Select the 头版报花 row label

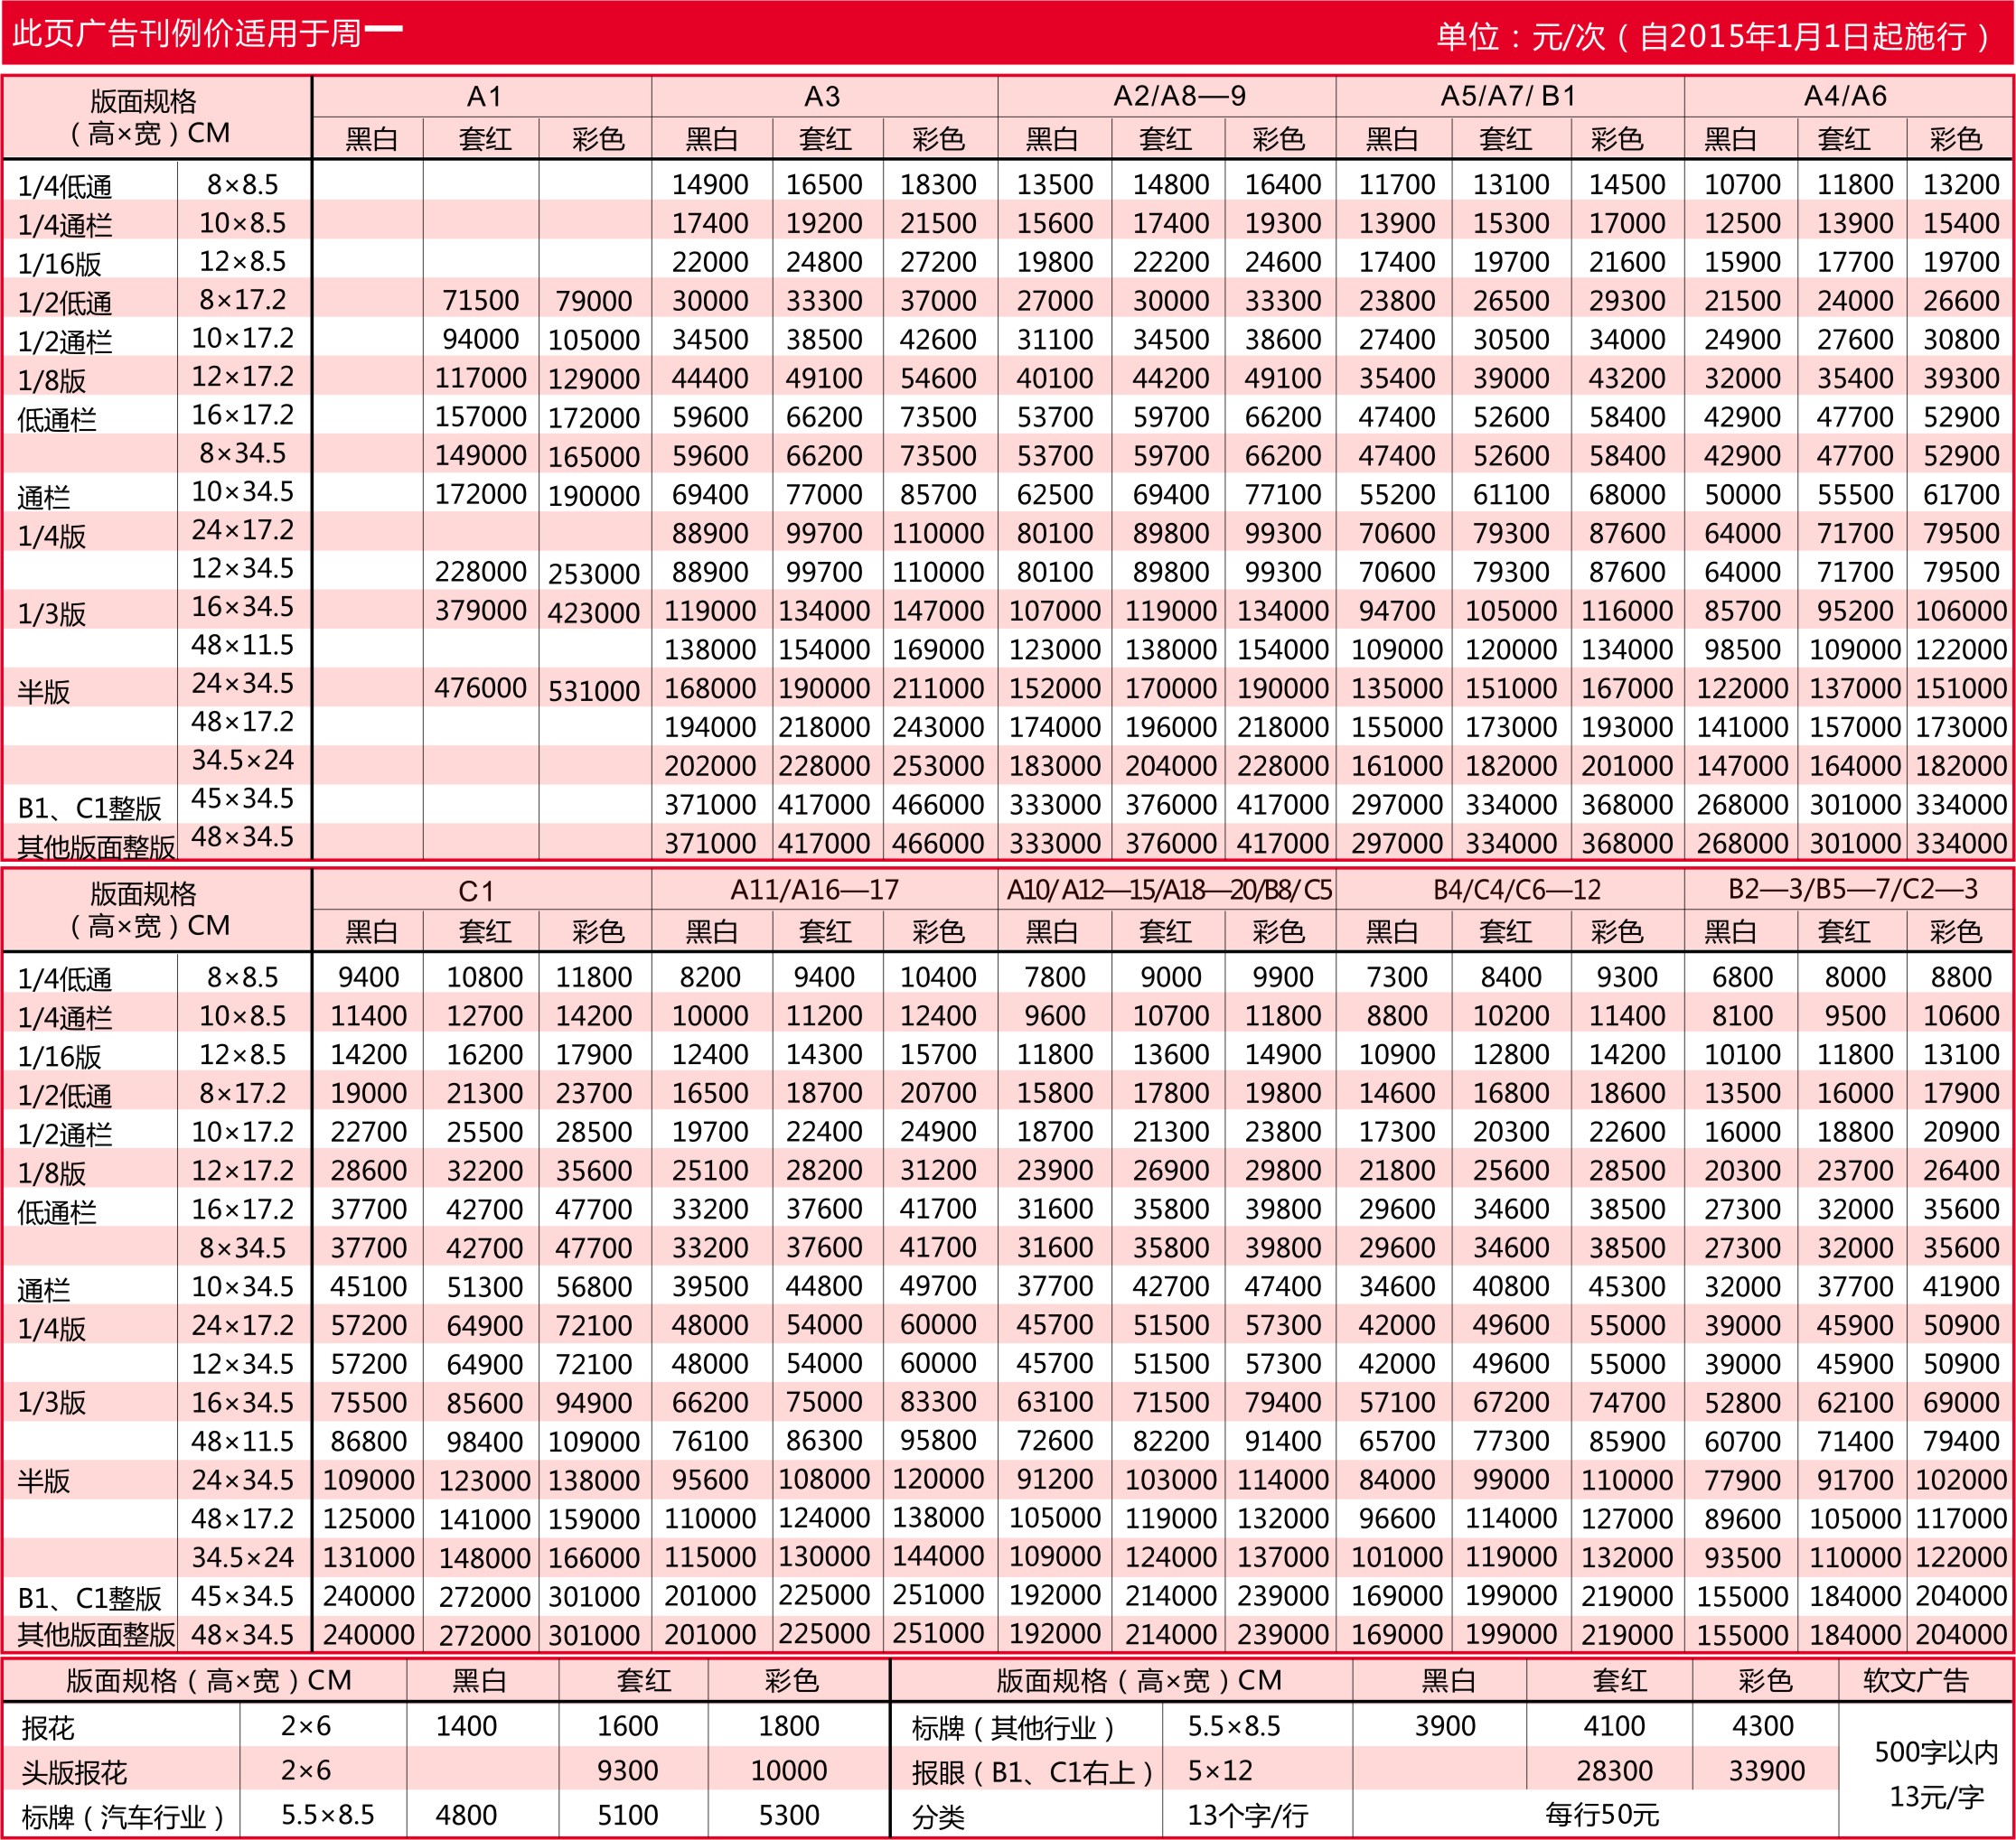75,1772
